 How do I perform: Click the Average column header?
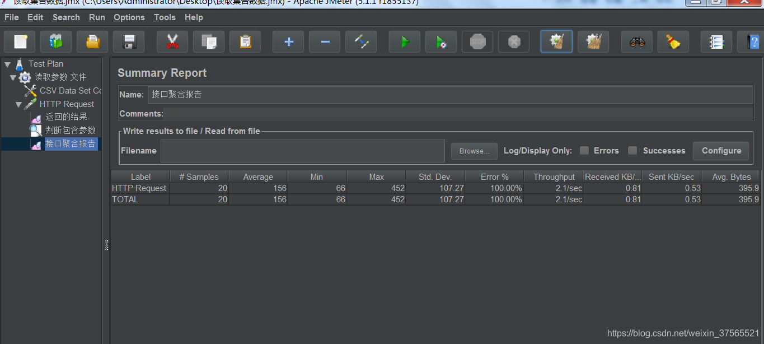point(258,176)
